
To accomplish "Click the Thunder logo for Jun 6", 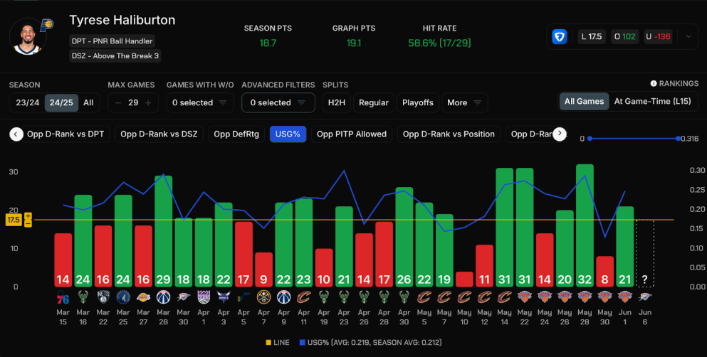I will (x=645, y=297).
